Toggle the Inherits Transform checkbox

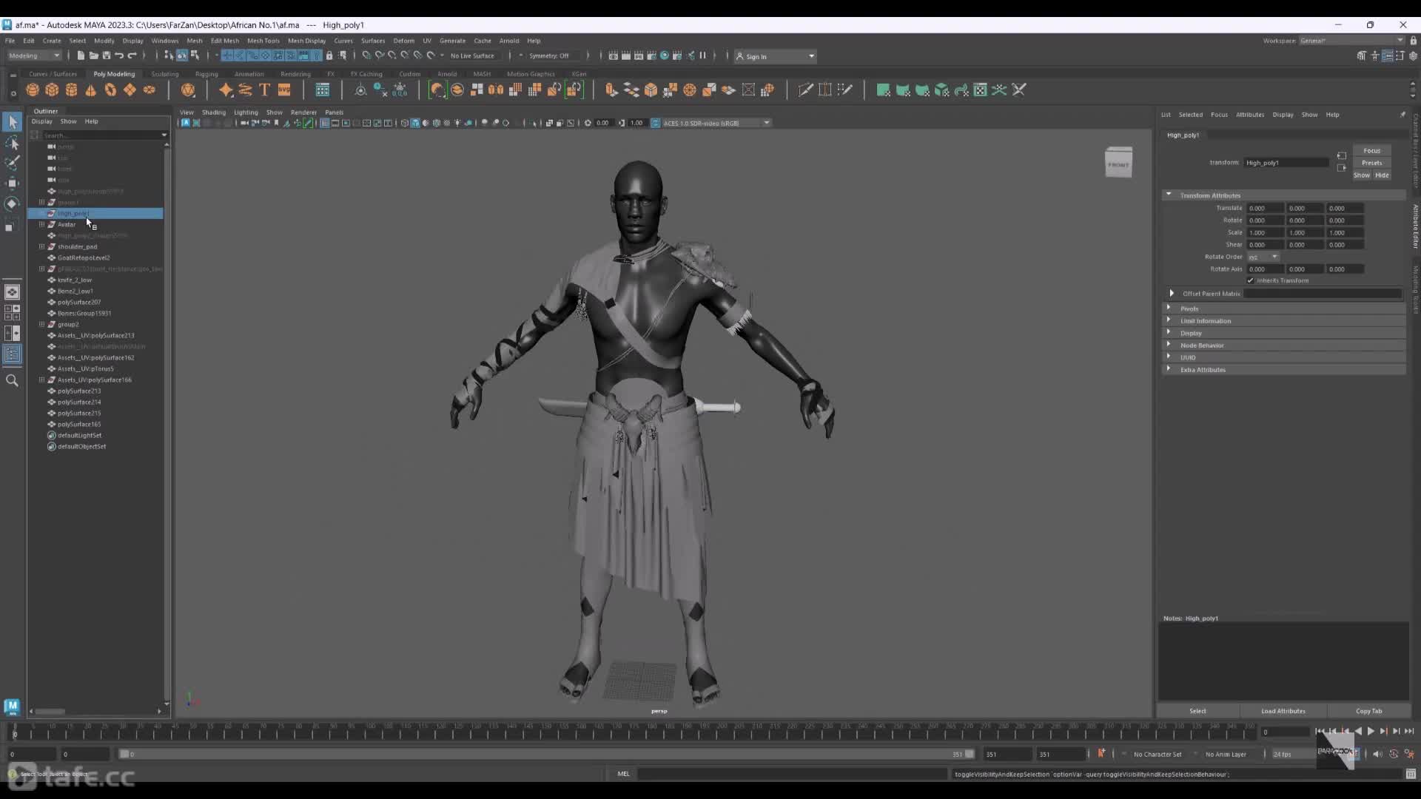point(1251,280)
